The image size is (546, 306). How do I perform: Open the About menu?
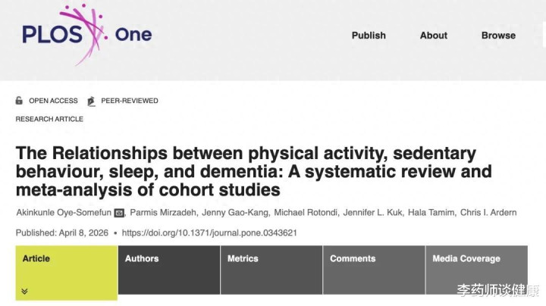coord(434,36)
